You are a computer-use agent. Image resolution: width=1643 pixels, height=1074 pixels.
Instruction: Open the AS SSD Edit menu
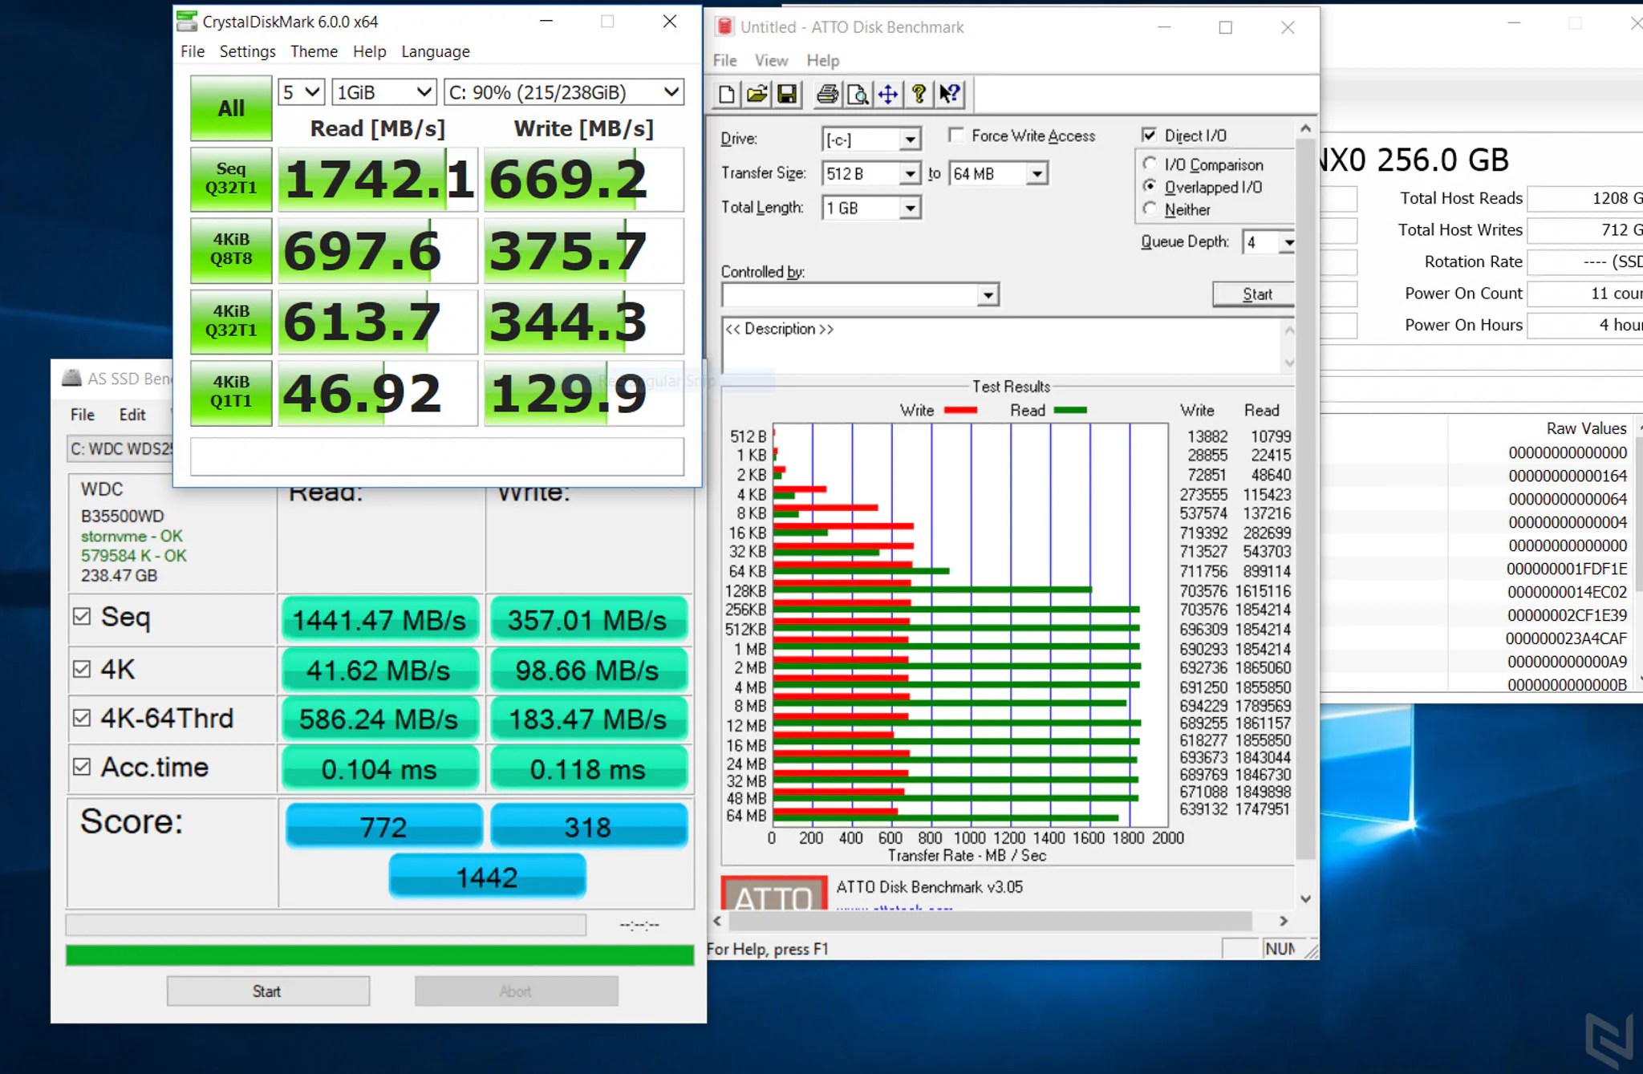[132, 414]
